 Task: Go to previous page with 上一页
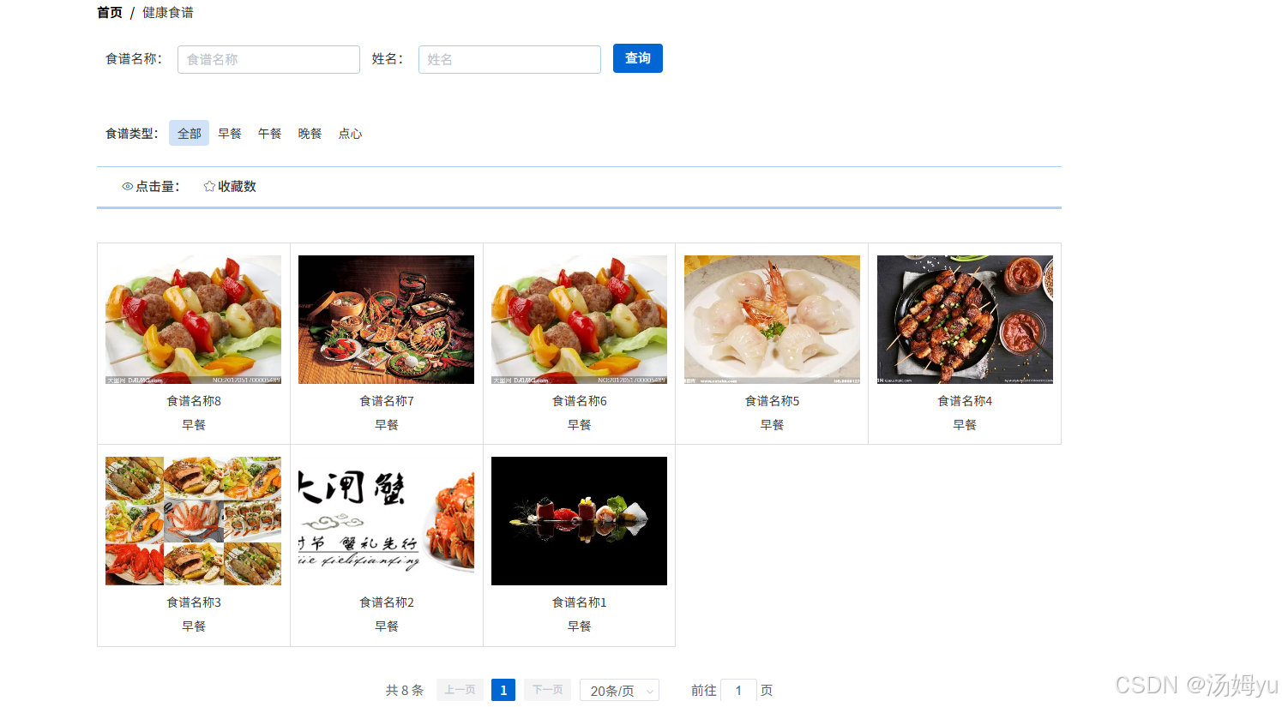460,690
